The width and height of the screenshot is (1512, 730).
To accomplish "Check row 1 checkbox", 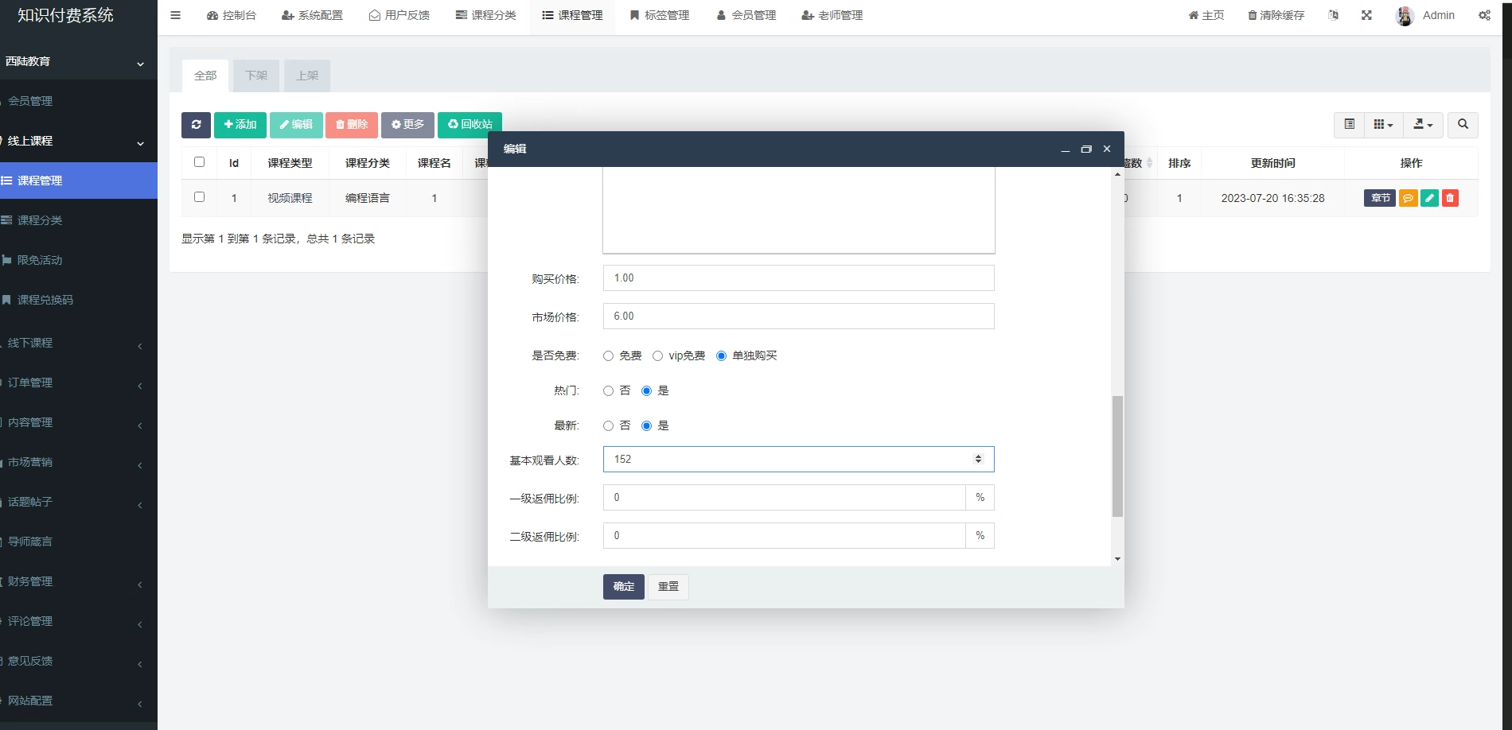I will [x=200, y=196].
